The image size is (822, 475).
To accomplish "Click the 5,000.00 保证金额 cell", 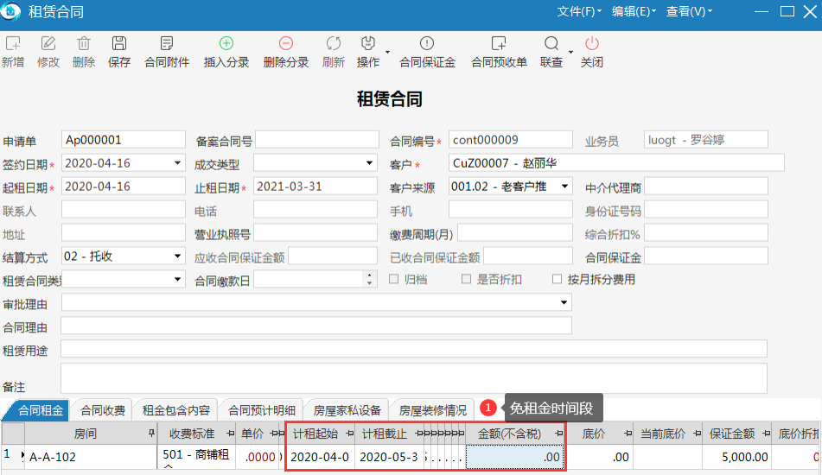I will (x=736, y=457).
